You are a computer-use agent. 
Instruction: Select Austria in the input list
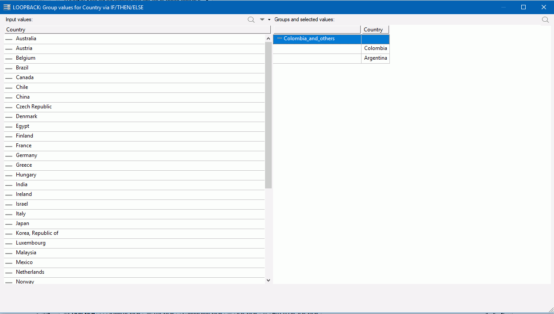tap(135, 49)
